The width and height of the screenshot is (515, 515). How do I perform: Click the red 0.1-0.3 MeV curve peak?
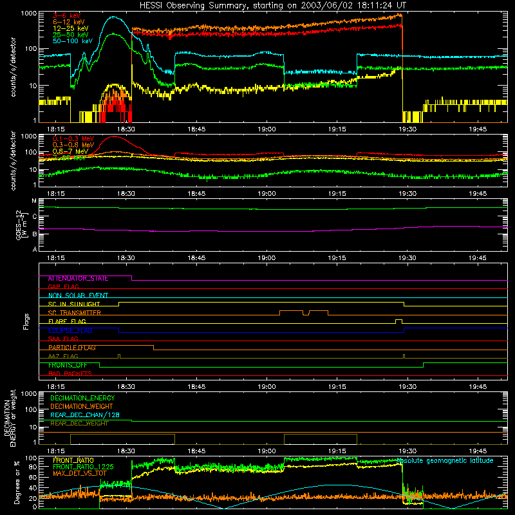[115, 136]
